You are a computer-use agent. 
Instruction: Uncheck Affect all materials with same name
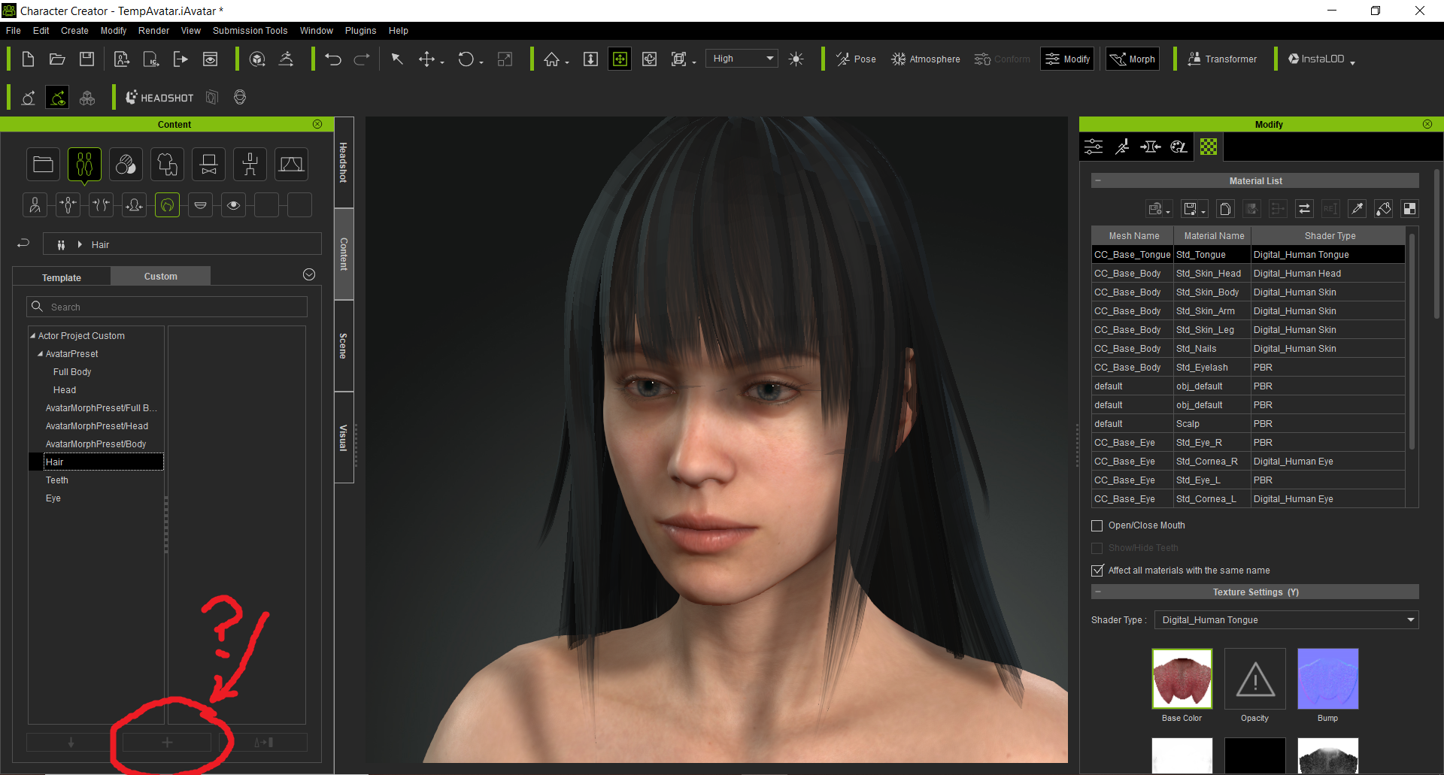pyautogui.click(x=1097, y=571)
